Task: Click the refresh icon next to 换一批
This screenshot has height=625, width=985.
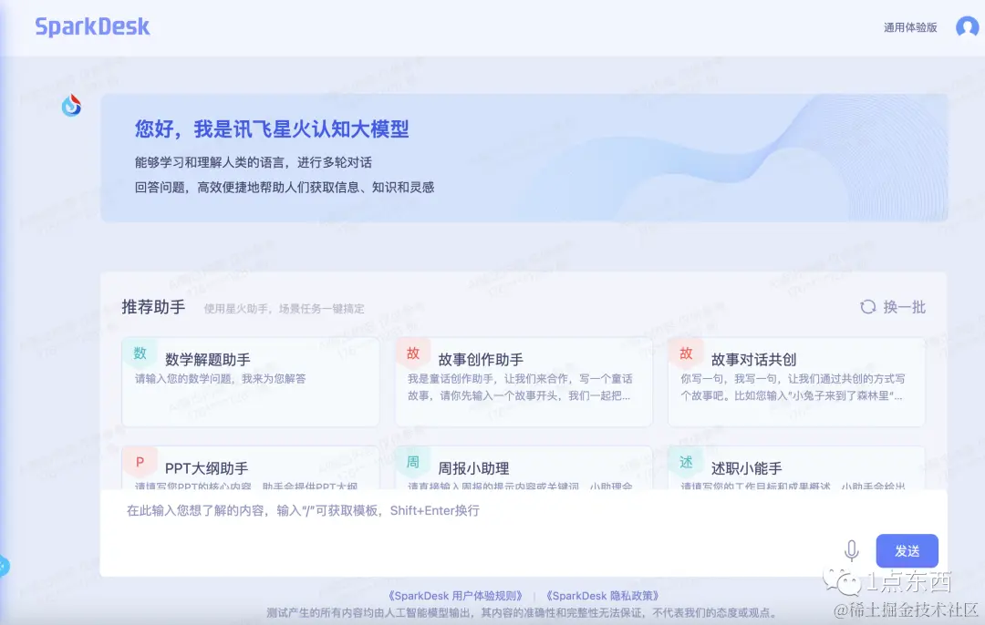Action: (866, 307)
